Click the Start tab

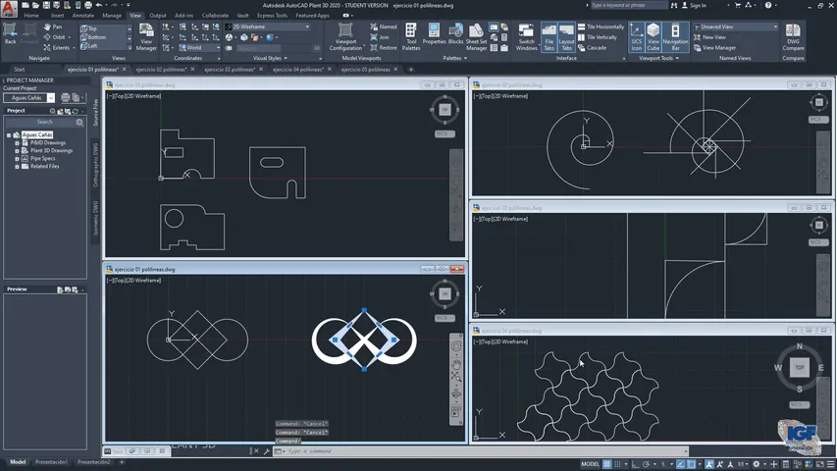(x=20, y=70)
